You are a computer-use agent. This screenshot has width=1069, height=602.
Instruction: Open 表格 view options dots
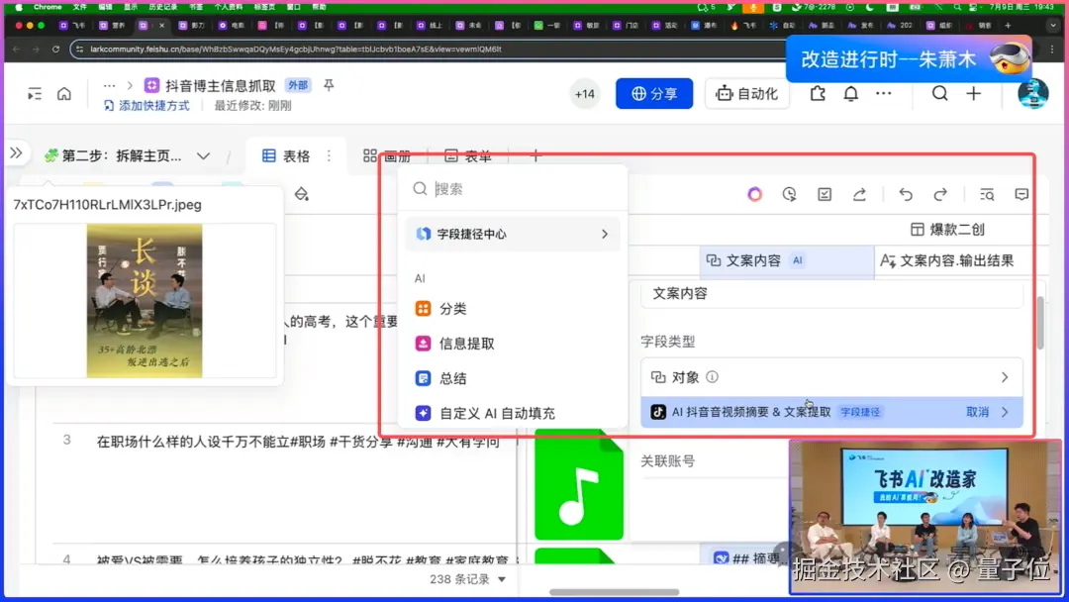[x=329, y=156]
